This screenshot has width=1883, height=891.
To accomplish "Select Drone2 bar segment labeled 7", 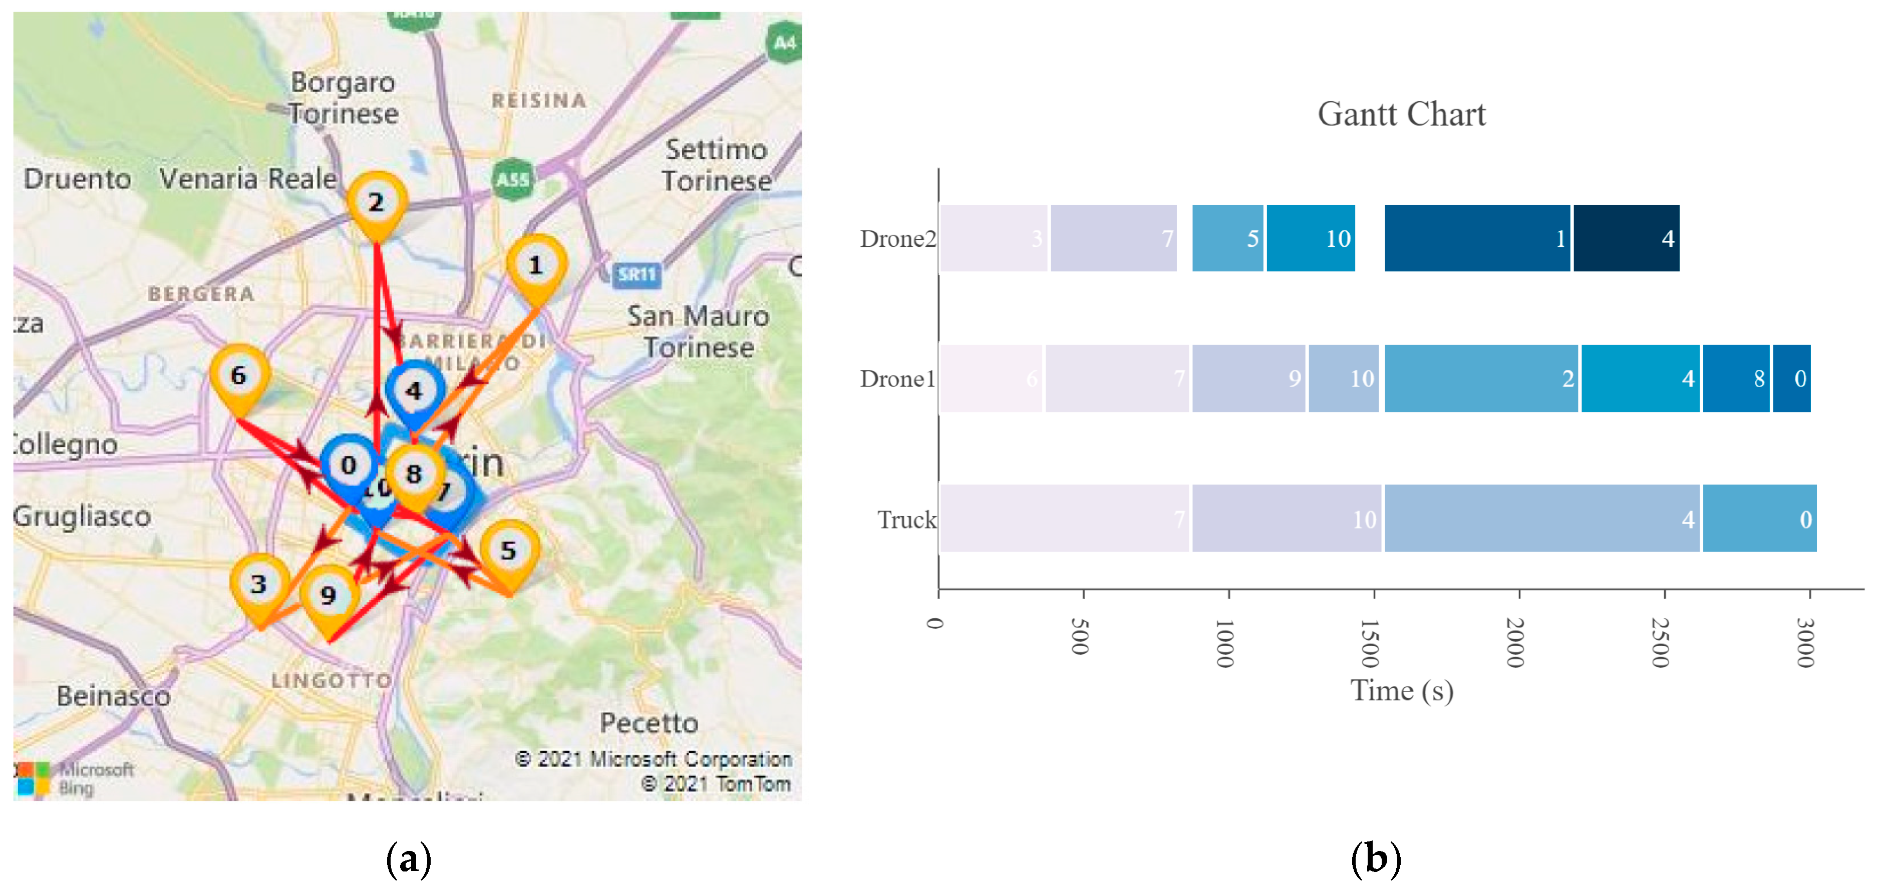I will 1113,238.
